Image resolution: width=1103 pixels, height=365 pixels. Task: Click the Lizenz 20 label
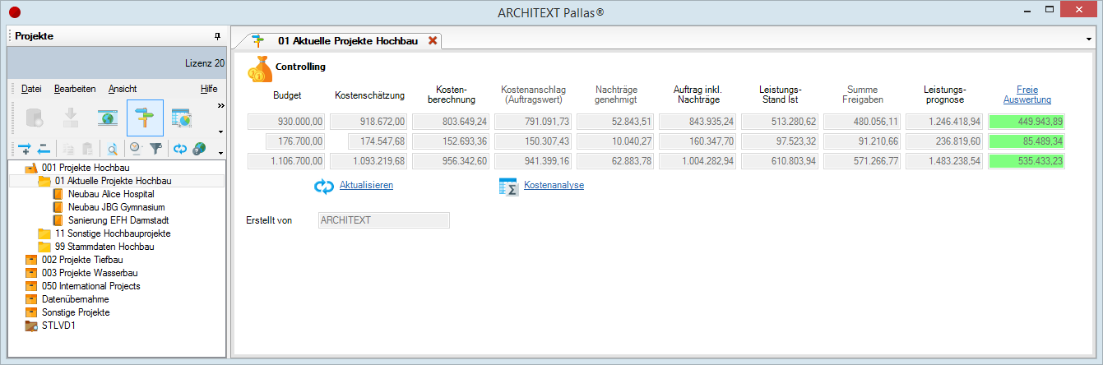[x=205, y=62]
